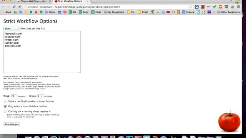Enable Show a notification when a timer finishes

coord(5,101)
